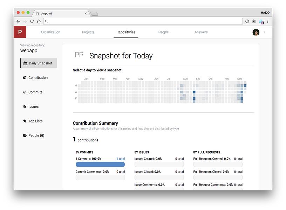Click the red Pinpoint P logo
This screenshot has width=286, height=210.
20,32
